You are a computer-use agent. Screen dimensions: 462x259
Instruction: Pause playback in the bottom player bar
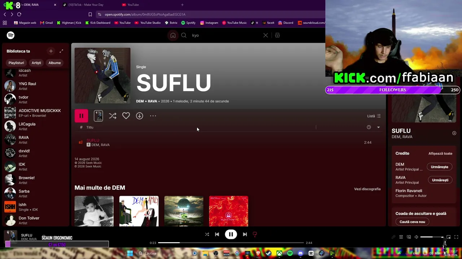click(x=231, y=234)
